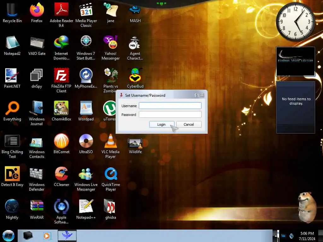The image size is (323, 242).
Task: Click the blue monitor tray icon
Action: [x=284, y=236]
